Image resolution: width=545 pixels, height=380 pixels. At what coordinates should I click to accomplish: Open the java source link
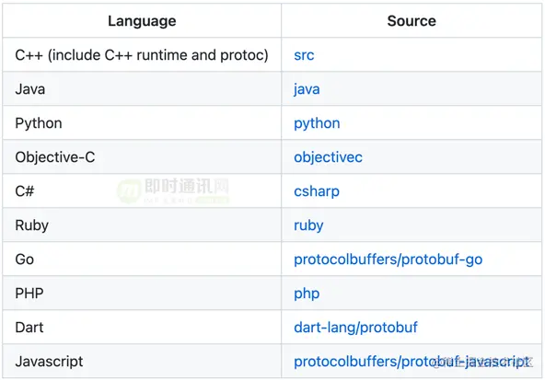(x=307, y=89)
